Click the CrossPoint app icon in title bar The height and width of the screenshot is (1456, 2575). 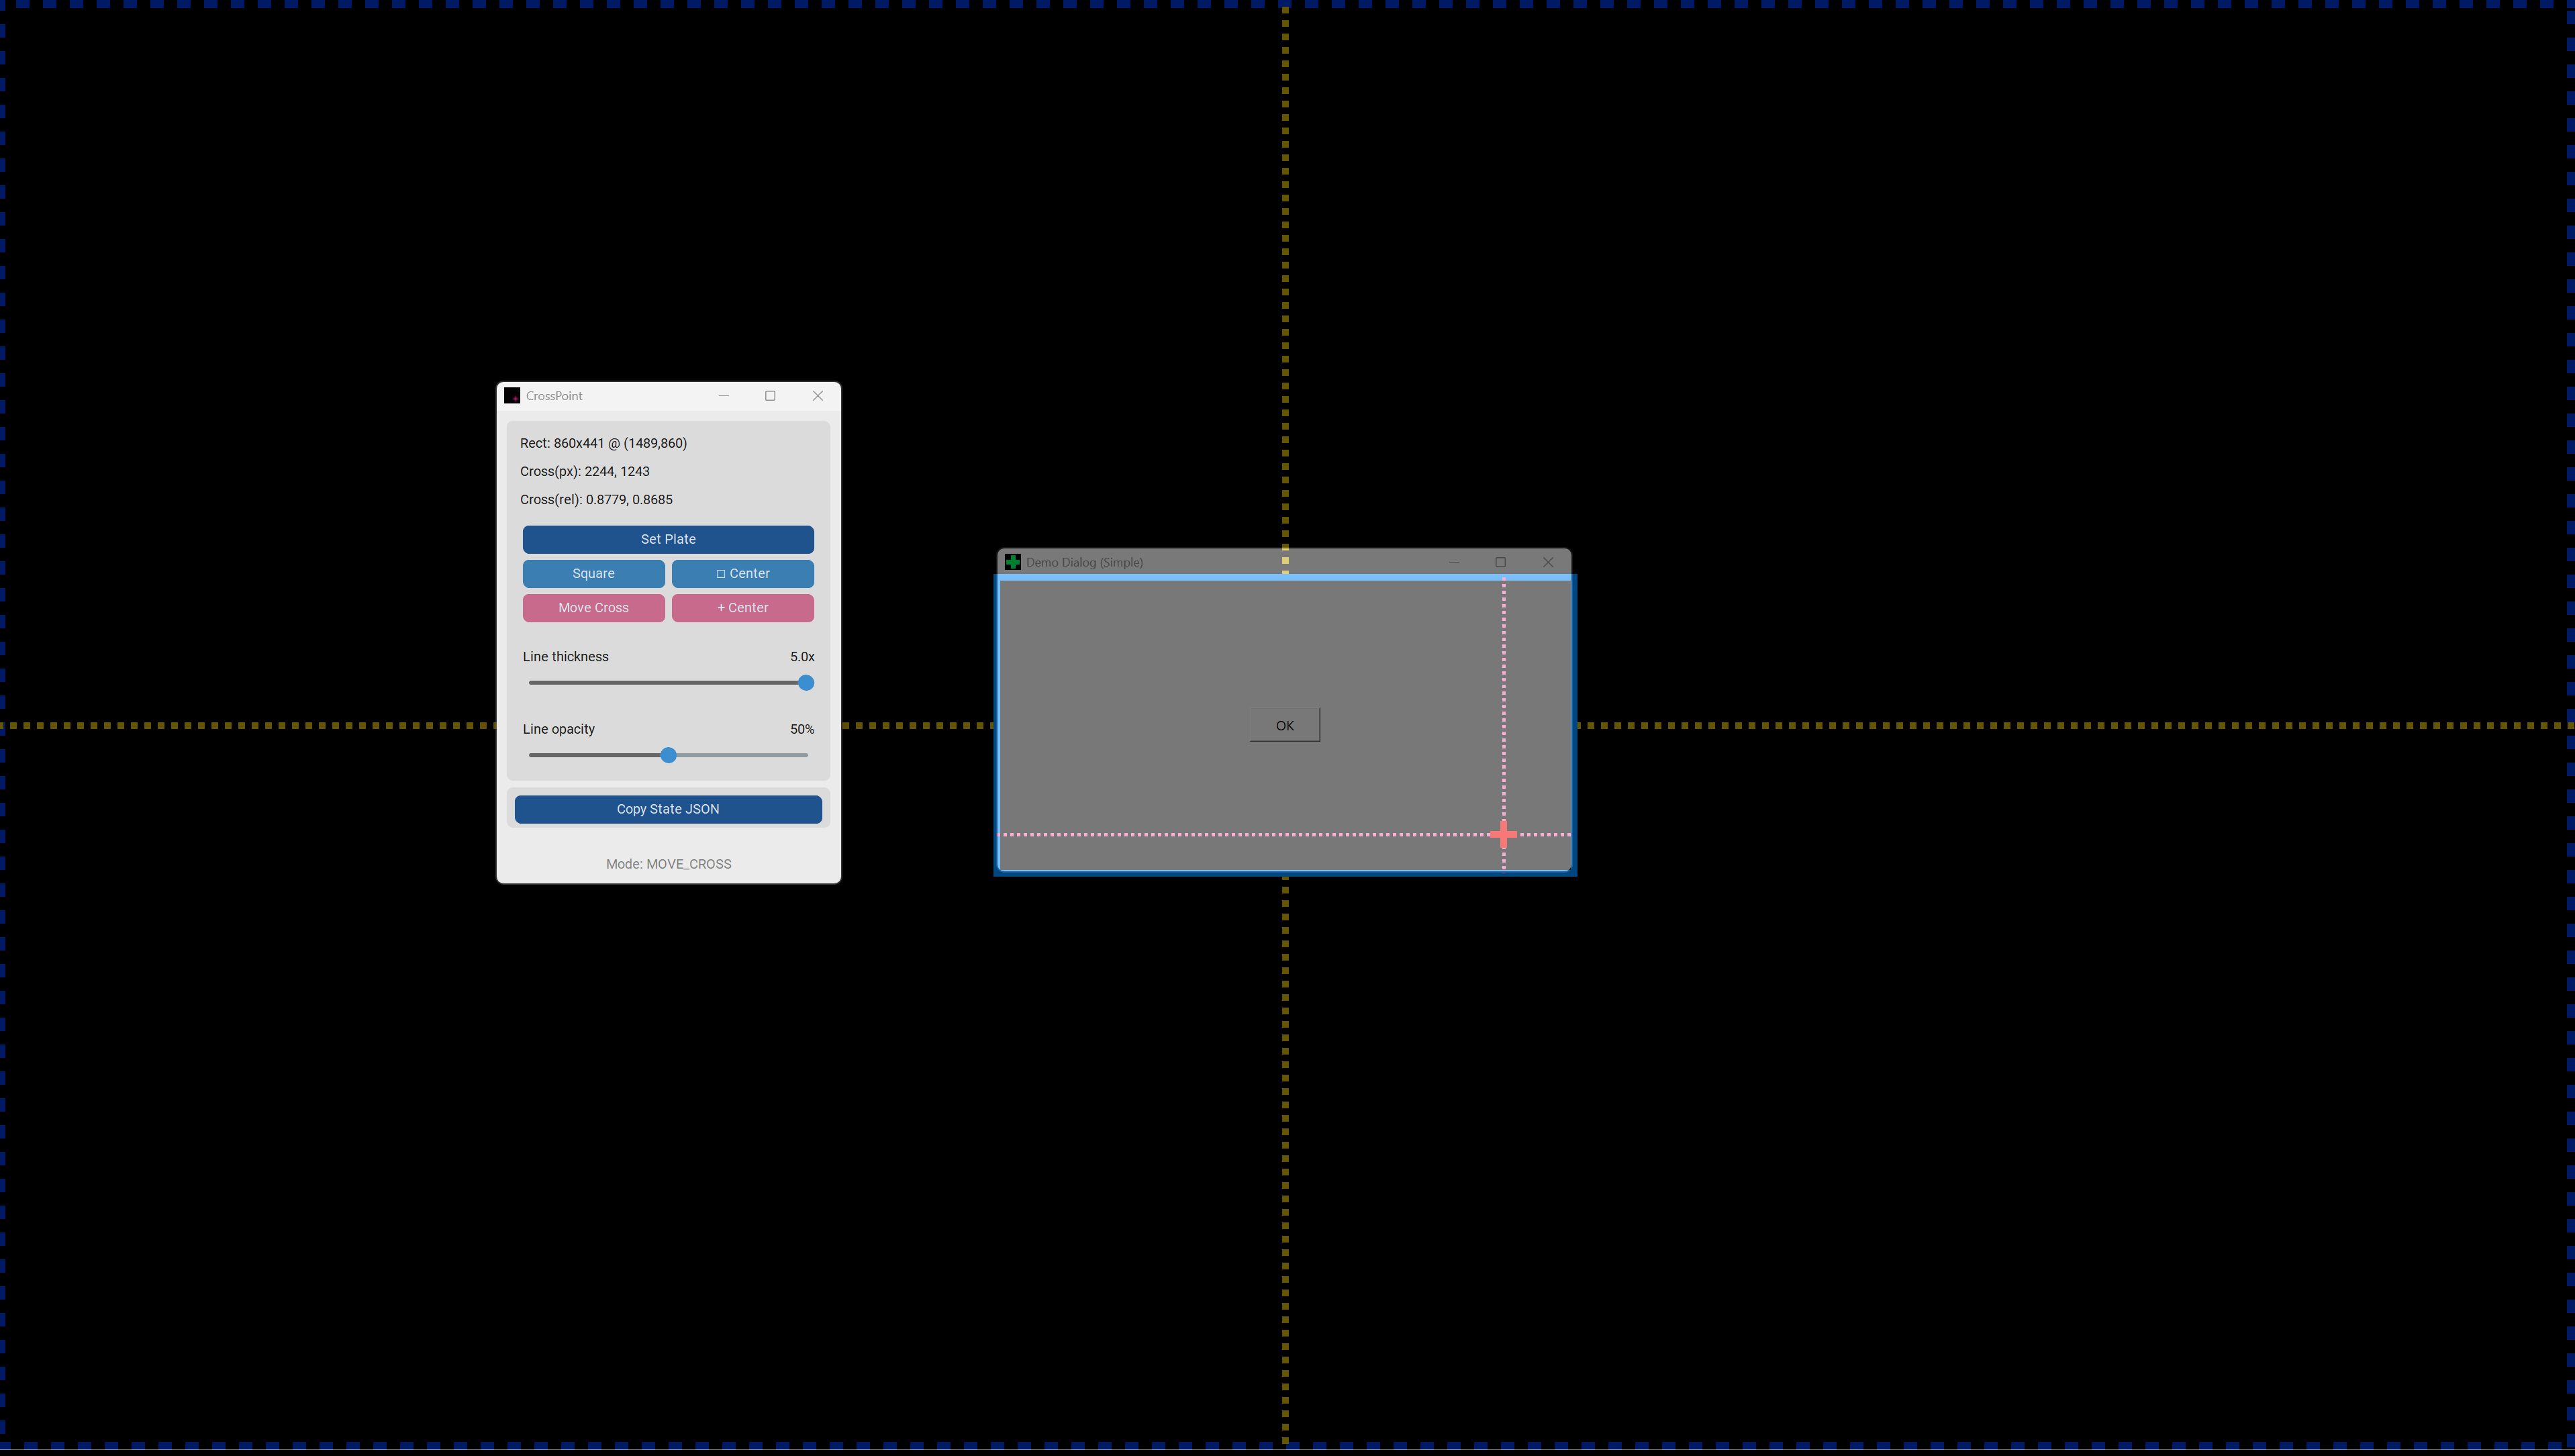[x=512, y=396]
